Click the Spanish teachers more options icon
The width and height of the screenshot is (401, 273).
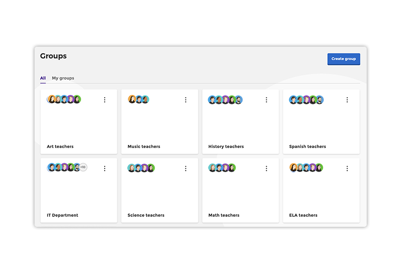347,100
